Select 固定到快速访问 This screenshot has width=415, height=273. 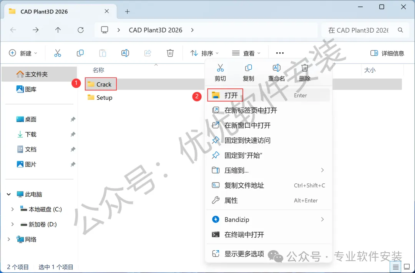[268, 140]
